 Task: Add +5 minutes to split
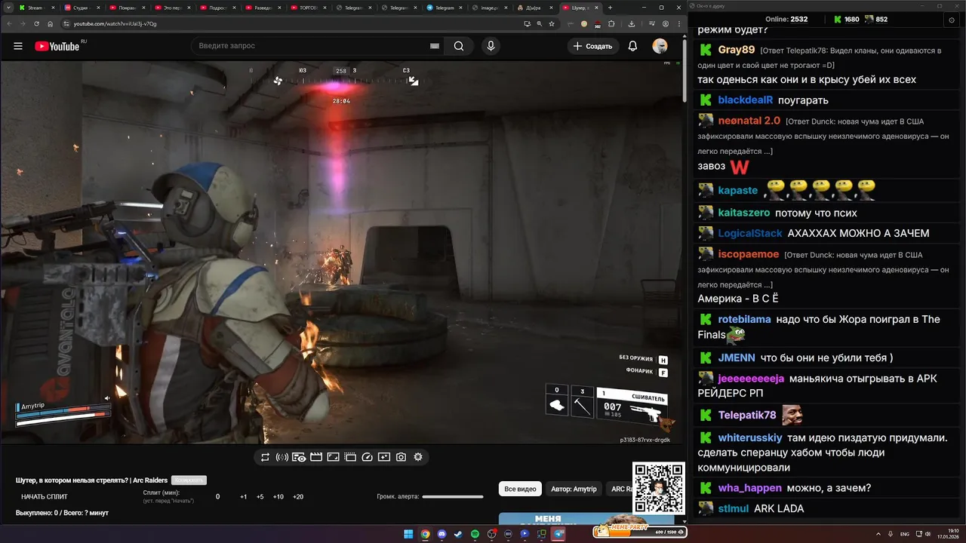pyautogui.click(x=260, y=497)
